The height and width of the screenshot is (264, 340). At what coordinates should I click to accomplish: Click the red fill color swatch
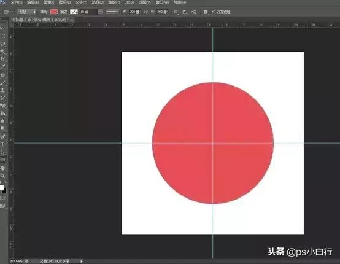[x=54, y=12]
